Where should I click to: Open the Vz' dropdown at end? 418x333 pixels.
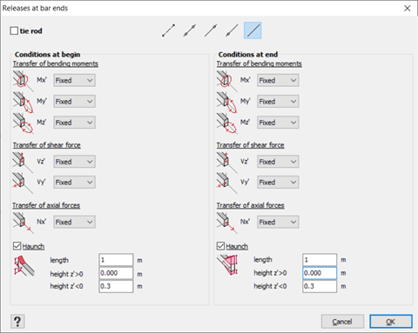pos(278,162)
